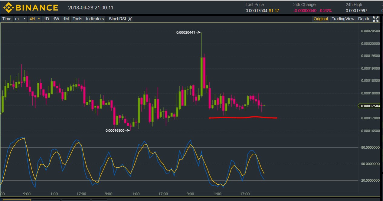This screenshot has width=383, height=201.
Task: Show the Depth chart
Action: 363,19
